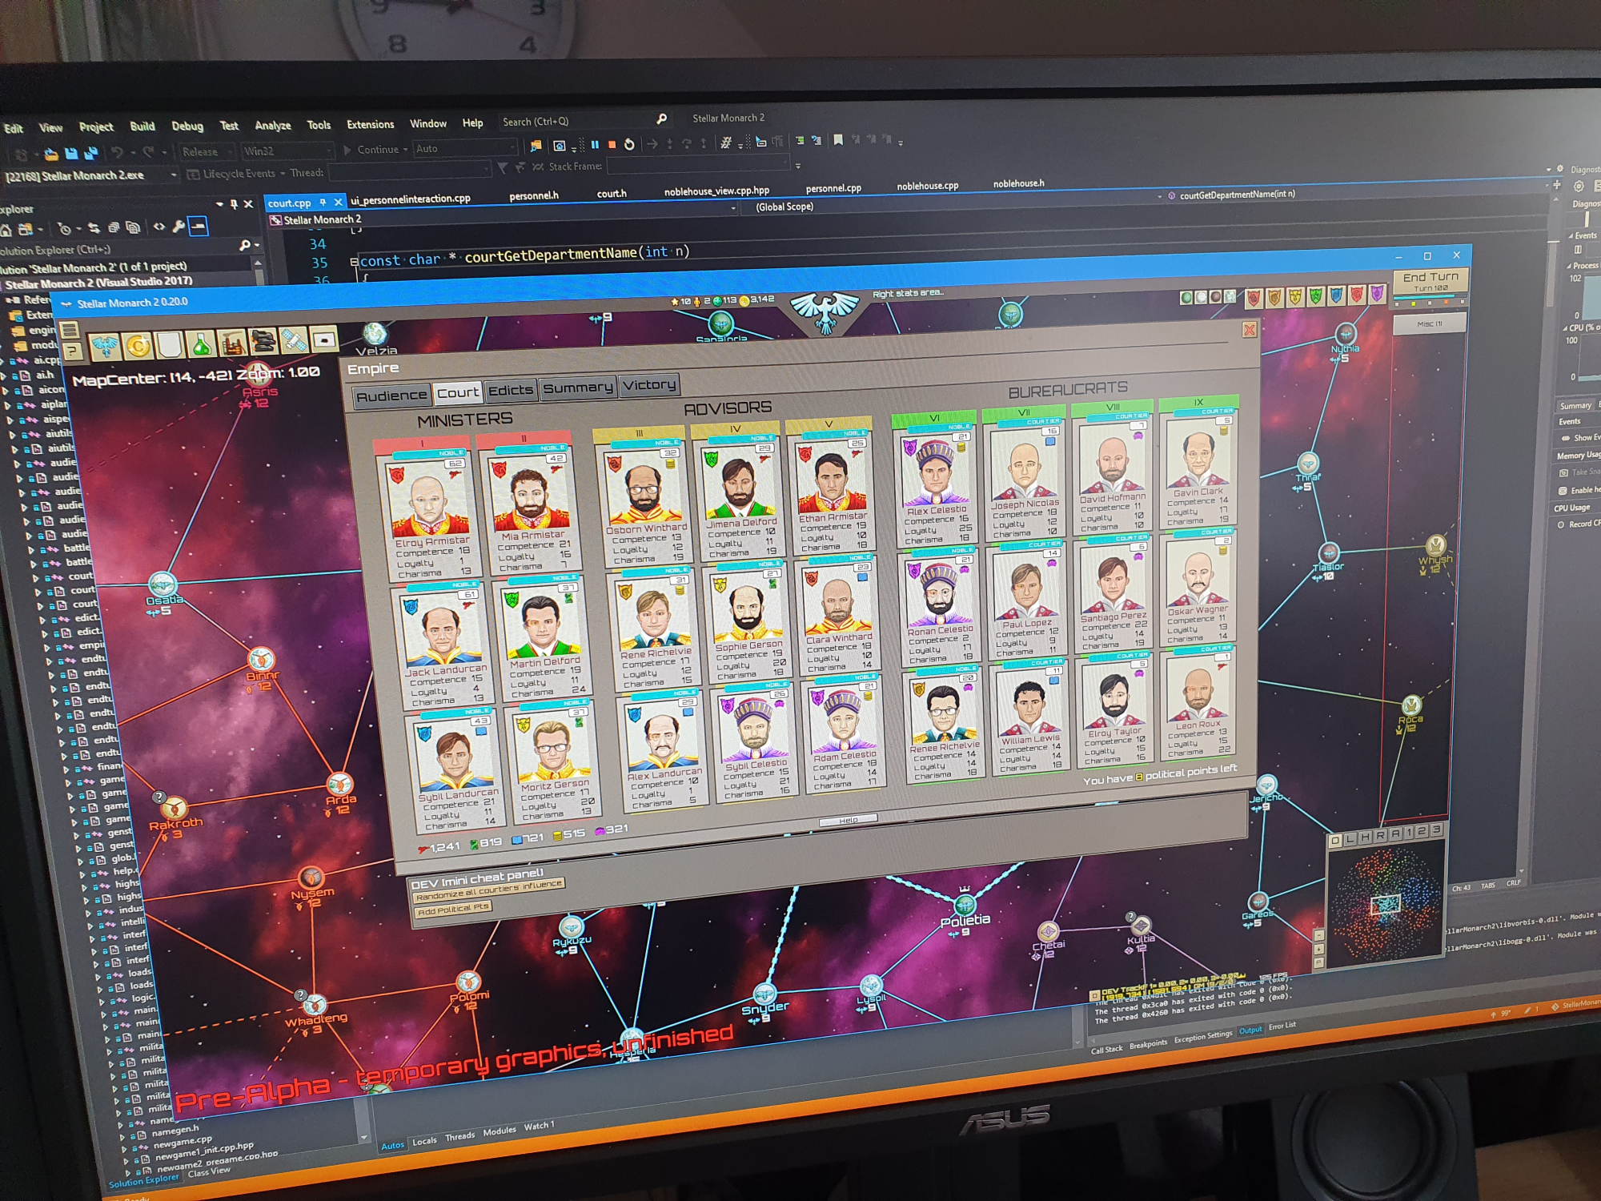The image size is (1601, 1201).
Task: Click the Restart debugging icon
Action: tap(629, 145)
